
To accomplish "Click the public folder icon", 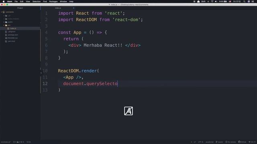I will pos(6,22).
